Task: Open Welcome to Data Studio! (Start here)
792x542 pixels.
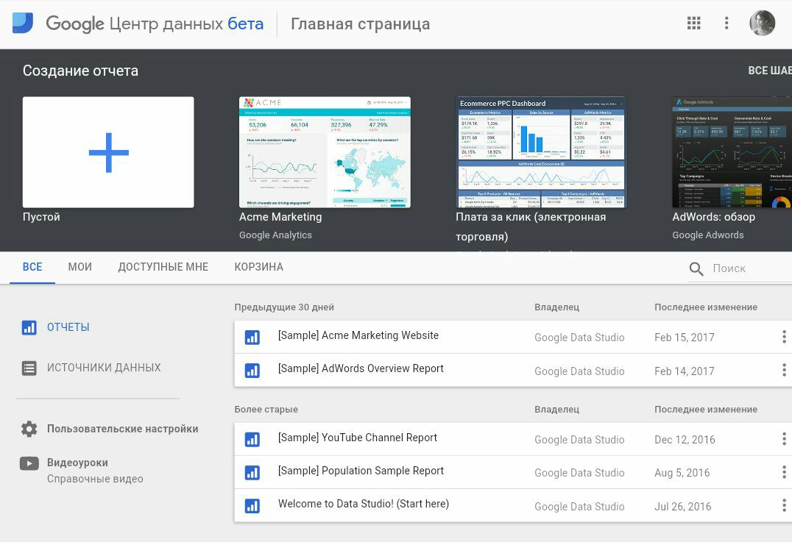Action: tap(364, 504)
